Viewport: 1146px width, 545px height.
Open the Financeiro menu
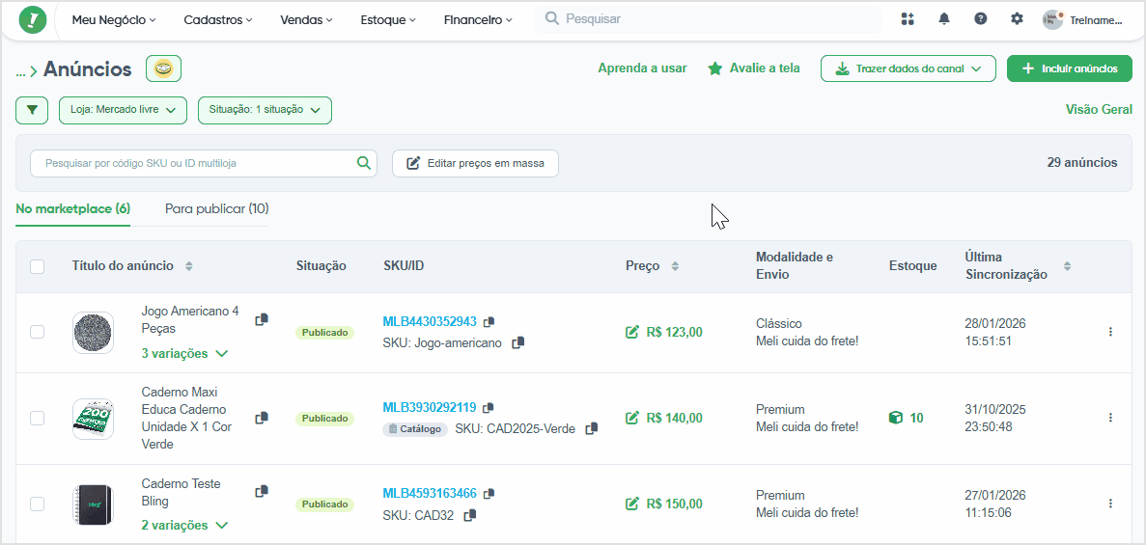click(x=479, y=19)
